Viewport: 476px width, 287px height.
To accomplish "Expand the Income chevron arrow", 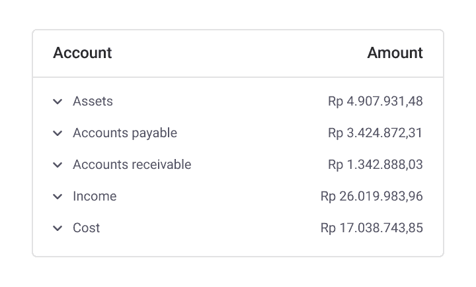I will tap(58, 197).
